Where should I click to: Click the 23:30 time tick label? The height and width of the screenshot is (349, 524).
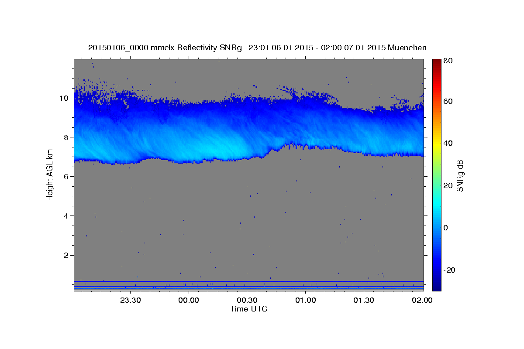tap(130, 300)
